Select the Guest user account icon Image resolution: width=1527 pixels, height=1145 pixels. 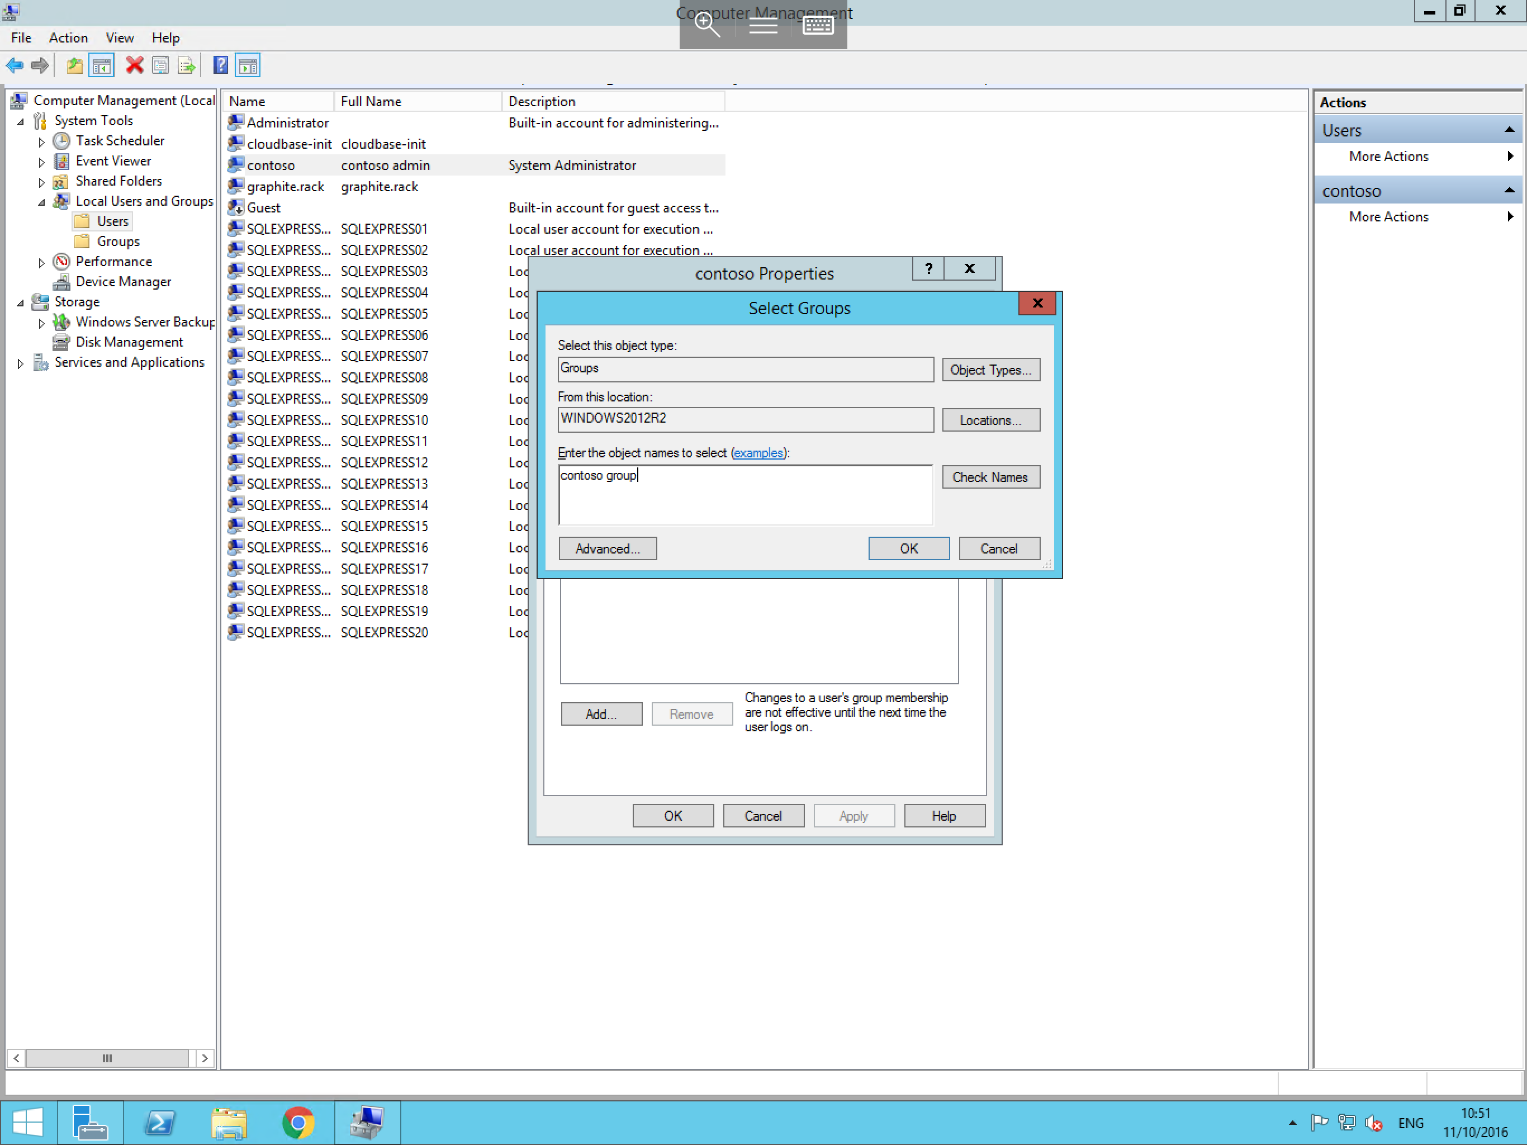235,207
